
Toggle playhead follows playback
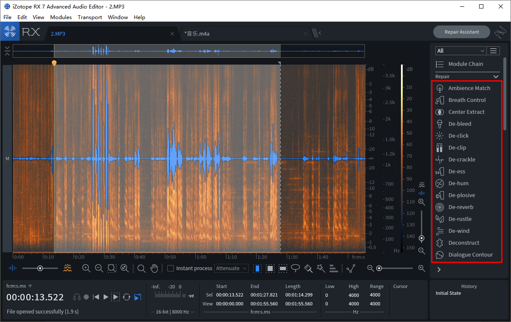point(137,297)
